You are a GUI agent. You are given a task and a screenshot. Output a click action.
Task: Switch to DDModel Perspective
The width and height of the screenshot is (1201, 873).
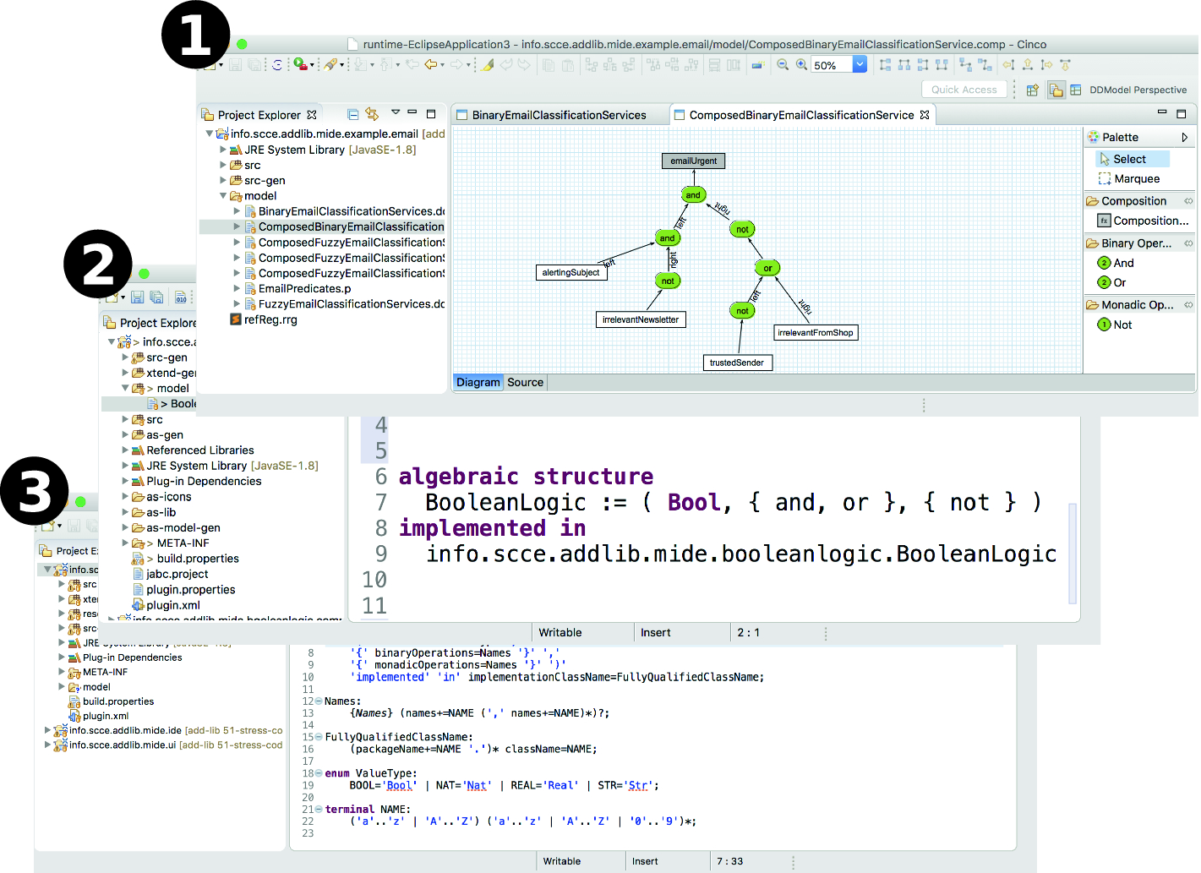1128,90
